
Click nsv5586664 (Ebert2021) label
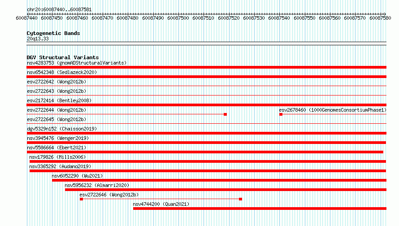pos(56,148)
